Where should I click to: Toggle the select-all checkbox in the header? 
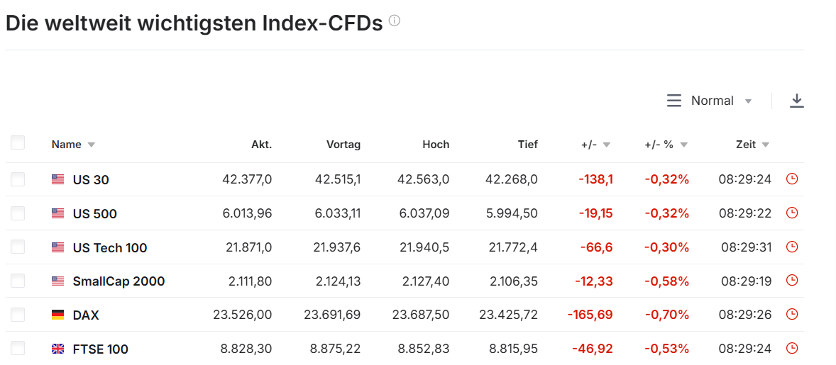click(x=18, y=143)
